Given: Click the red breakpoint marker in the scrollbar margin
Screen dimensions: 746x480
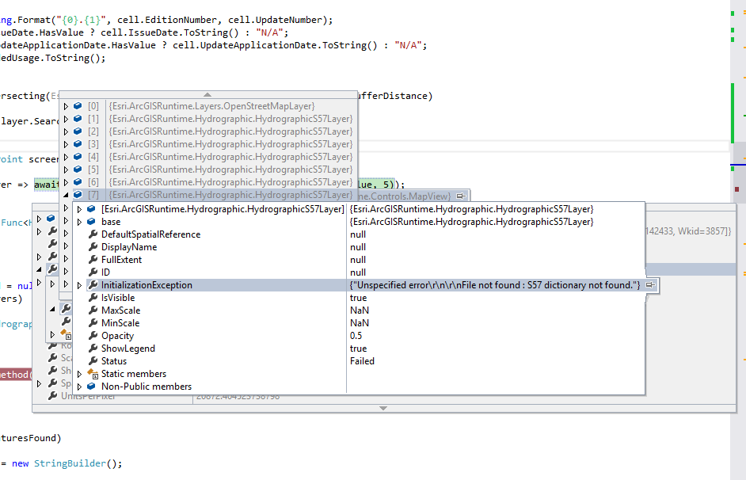Looking at the screenshot, I should point(737,189).
